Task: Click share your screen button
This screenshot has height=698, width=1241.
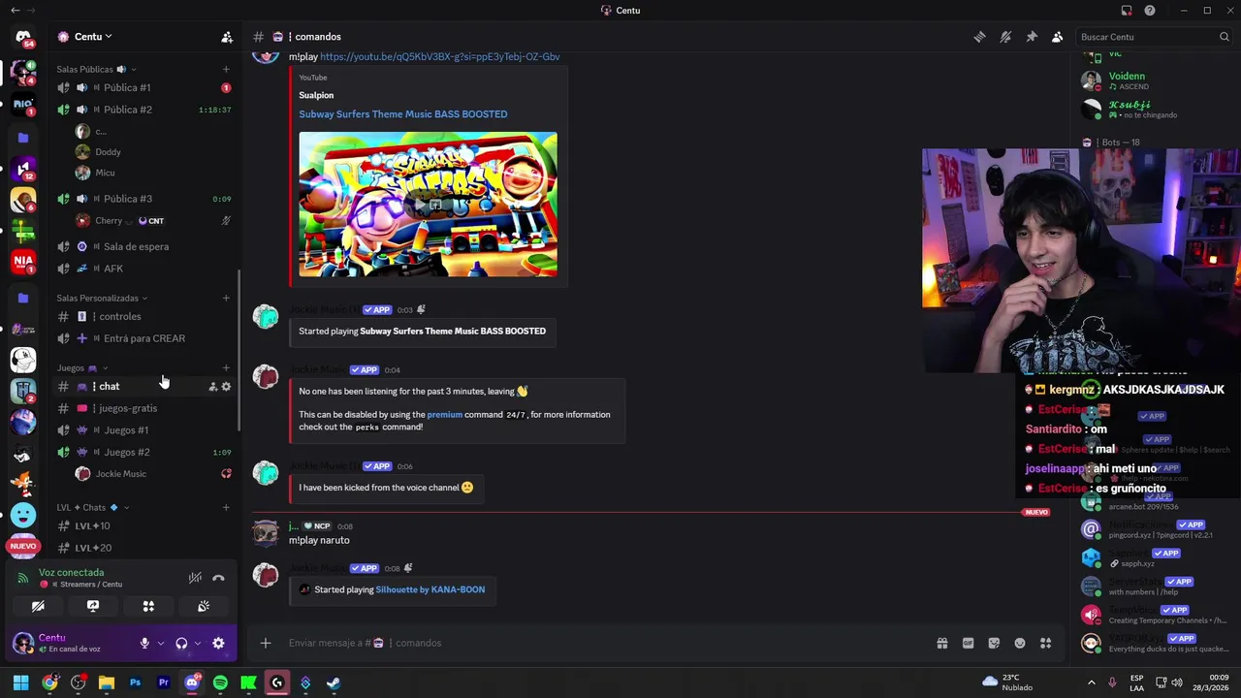Action: tap(93, 606)
